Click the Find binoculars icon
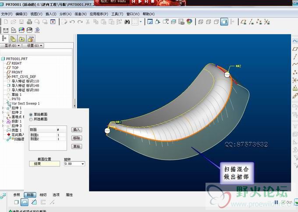The width and height of the screenshot is (298, 212). (x=127, y=22)
